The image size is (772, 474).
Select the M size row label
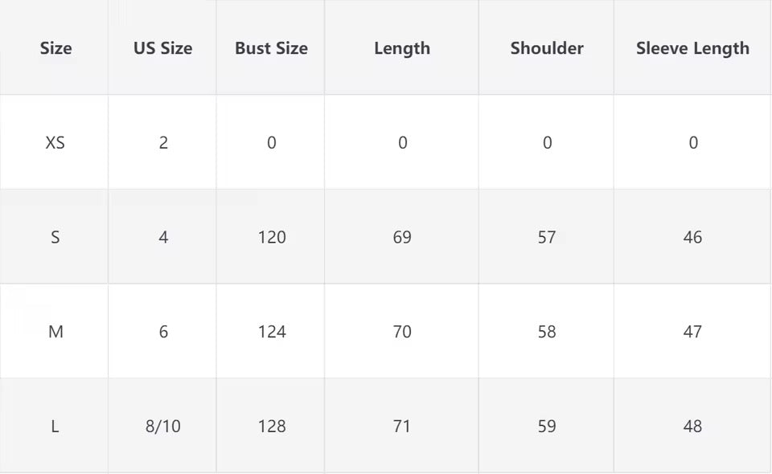tap(55, 332)
